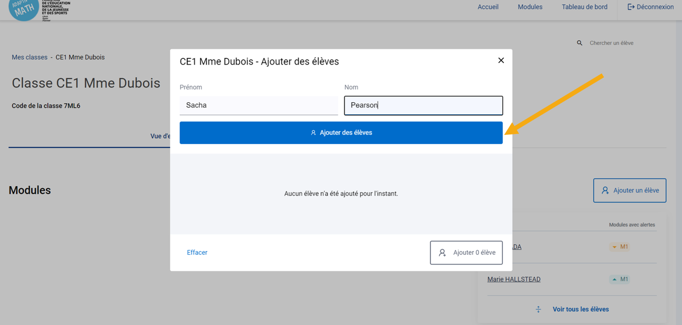Close the Ajouter des élèves dialog
Screen dimensions: 682x325
(501, 61)
